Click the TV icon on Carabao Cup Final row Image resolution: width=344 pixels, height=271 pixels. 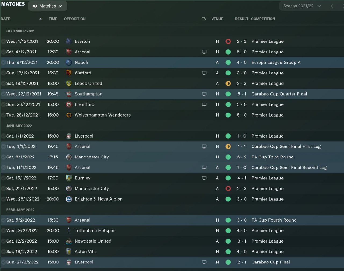click(204, 262)
